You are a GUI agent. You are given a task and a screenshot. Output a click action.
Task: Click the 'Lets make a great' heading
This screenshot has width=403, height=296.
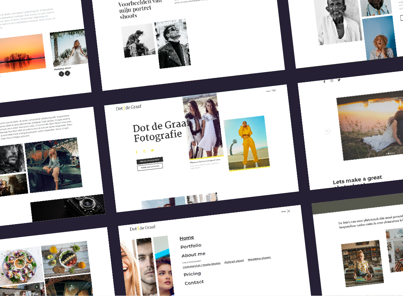358,180
